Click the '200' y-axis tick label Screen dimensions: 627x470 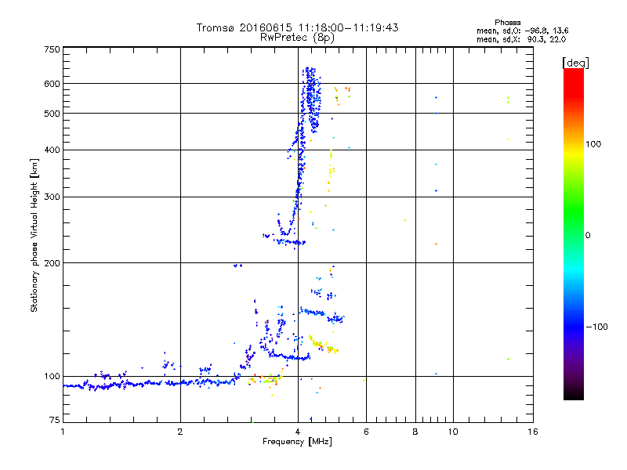pos(52,263)
